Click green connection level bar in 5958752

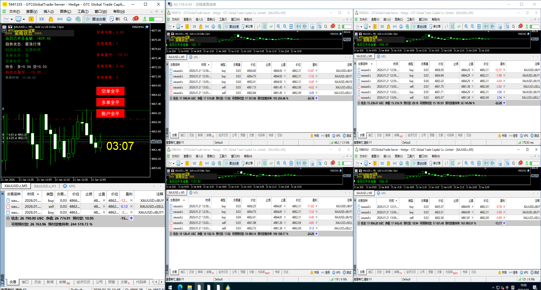click(x=347, y=26)
